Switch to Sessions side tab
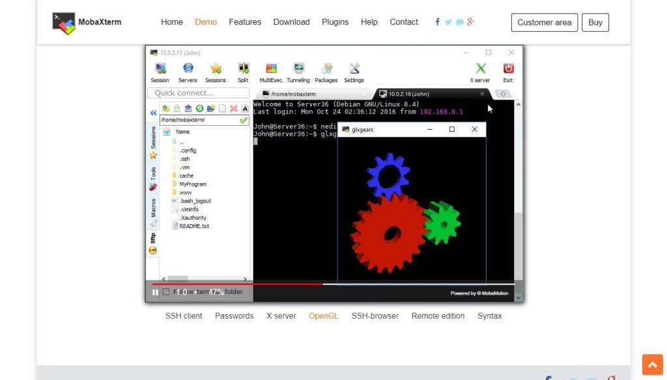667x380 pixels. click(x=153, y=143)
